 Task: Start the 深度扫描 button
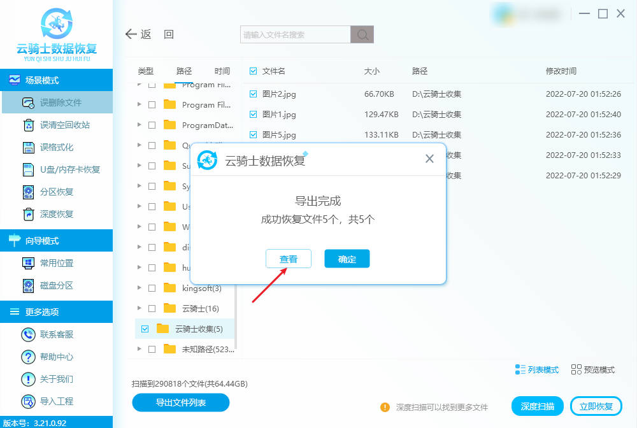pyautogui.click(x=537, y=406)
